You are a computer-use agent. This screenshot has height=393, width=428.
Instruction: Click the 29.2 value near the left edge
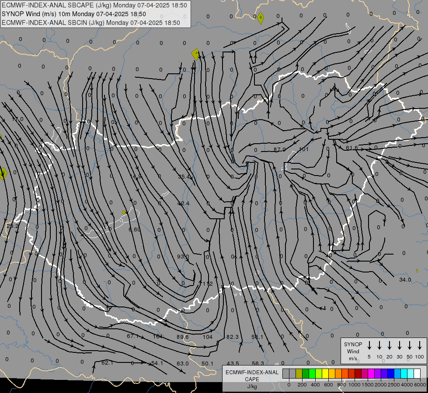click(x=13, y=226)
